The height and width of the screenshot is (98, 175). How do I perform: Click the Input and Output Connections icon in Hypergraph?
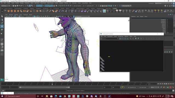pyautogui.click(x=133, y=38)
